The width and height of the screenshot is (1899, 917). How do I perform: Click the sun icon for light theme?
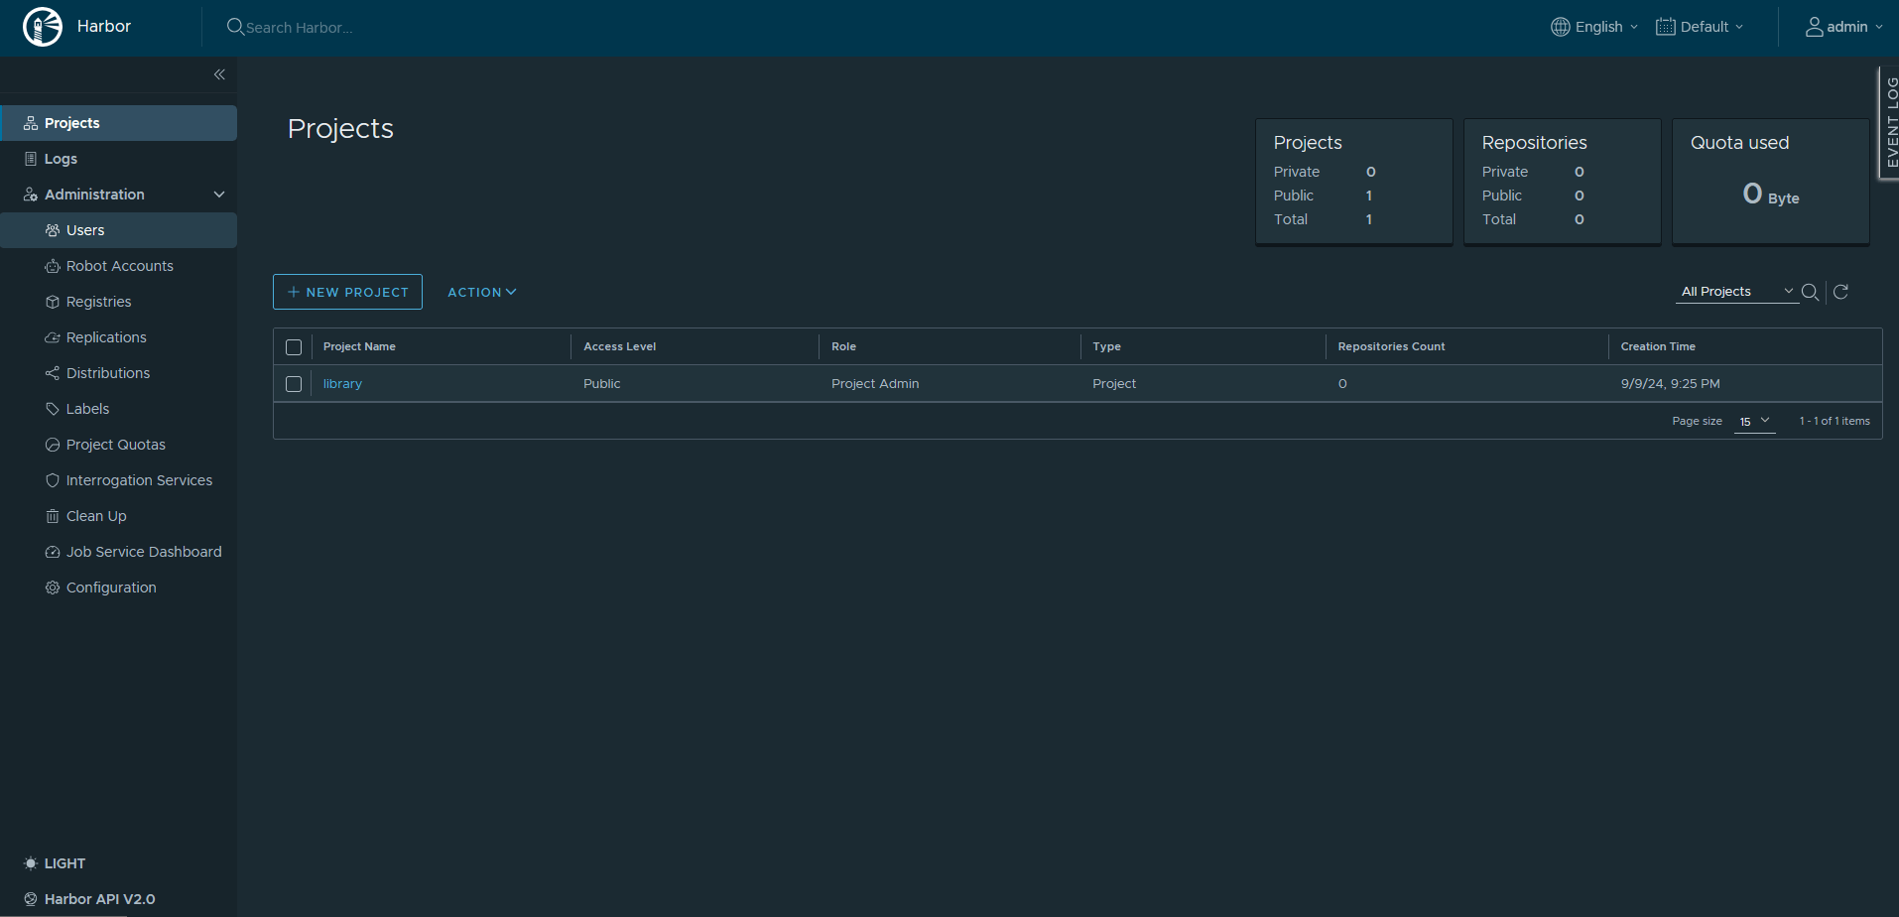tap(31, 863)
